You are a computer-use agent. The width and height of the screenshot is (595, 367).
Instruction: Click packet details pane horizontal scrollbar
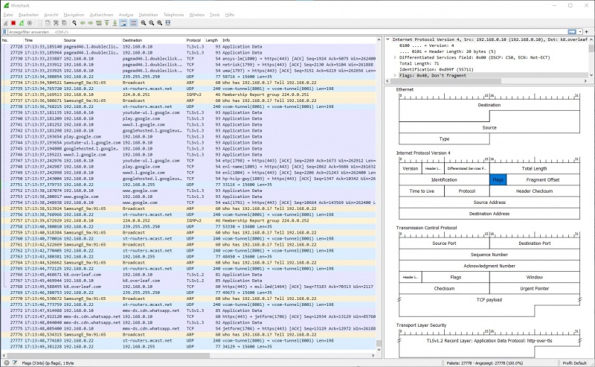click(444, 81)
